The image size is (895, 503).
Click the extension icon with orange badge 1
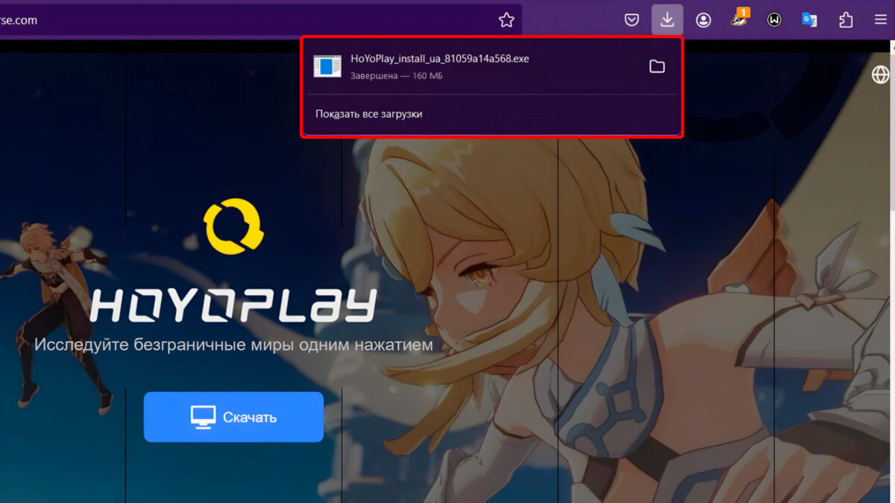[739, 20]
